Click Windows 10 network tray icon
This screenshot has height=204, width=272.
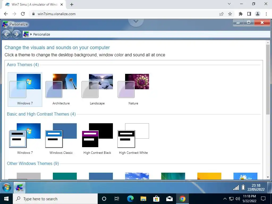(x=231, y=199)
